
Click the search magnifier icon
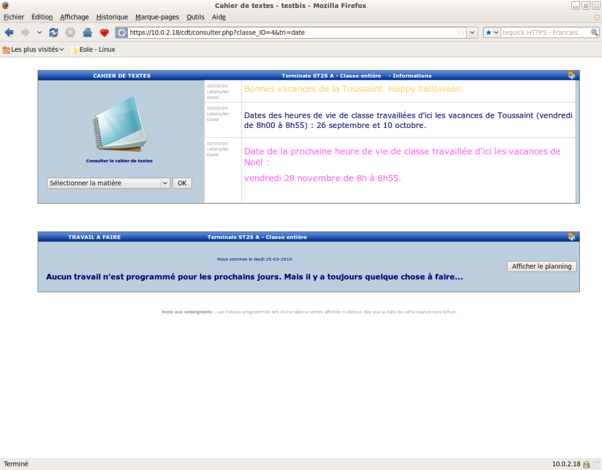[594, 33]
